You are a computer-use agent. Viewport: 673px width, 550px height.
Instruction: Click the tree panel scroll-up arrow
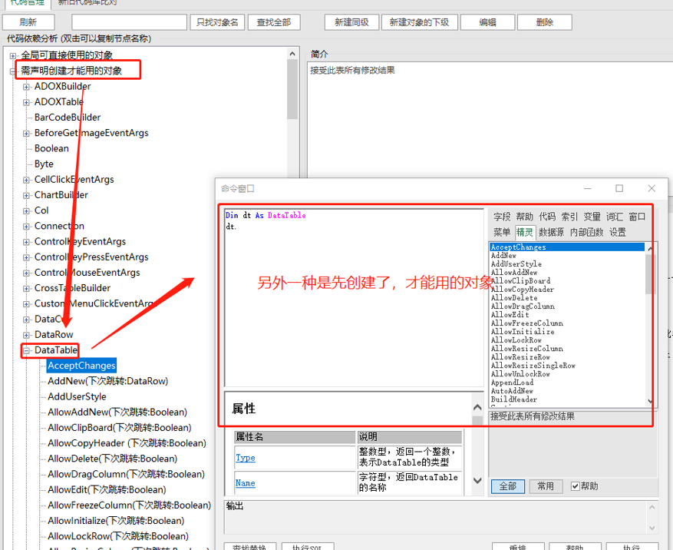coord(292,54)
